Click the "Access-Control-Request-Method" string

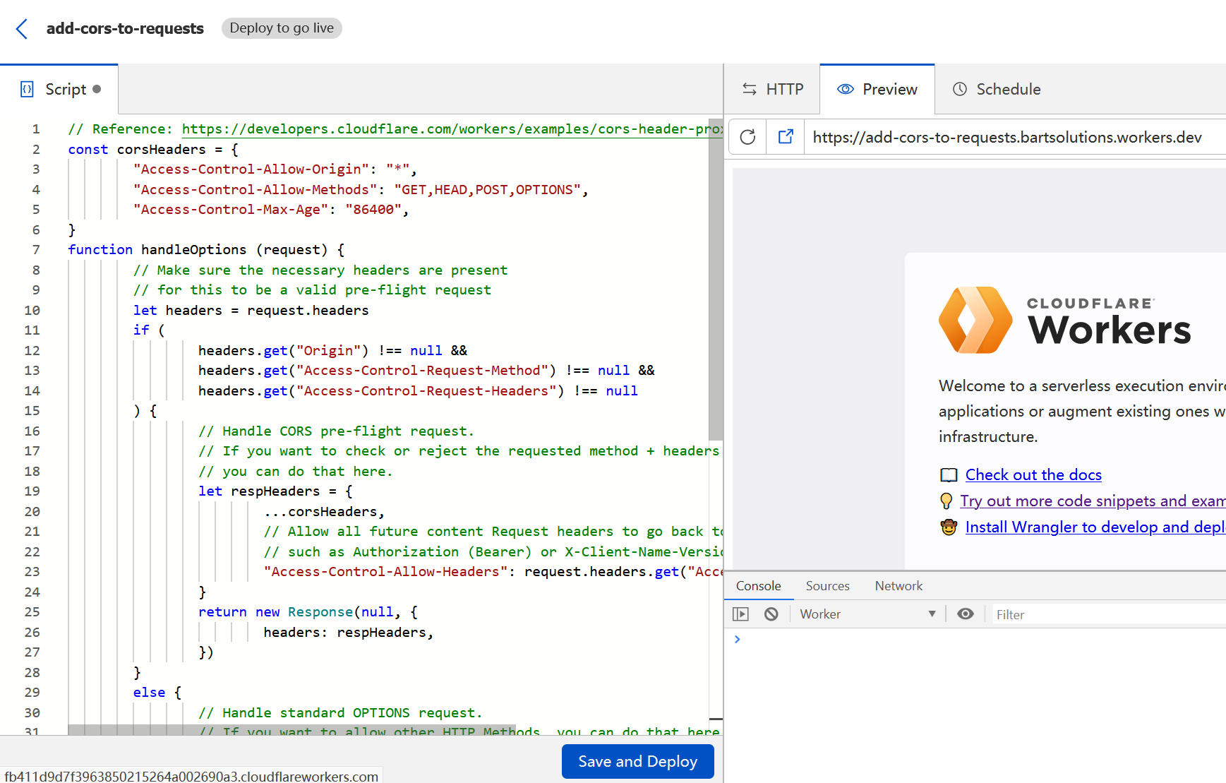pos(422,371)
